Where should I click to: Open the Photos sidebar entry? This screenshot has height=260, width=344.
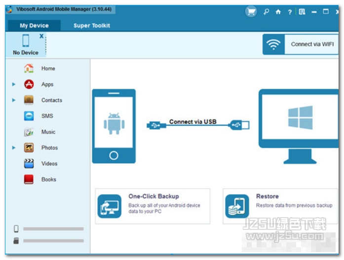point(49,148)
